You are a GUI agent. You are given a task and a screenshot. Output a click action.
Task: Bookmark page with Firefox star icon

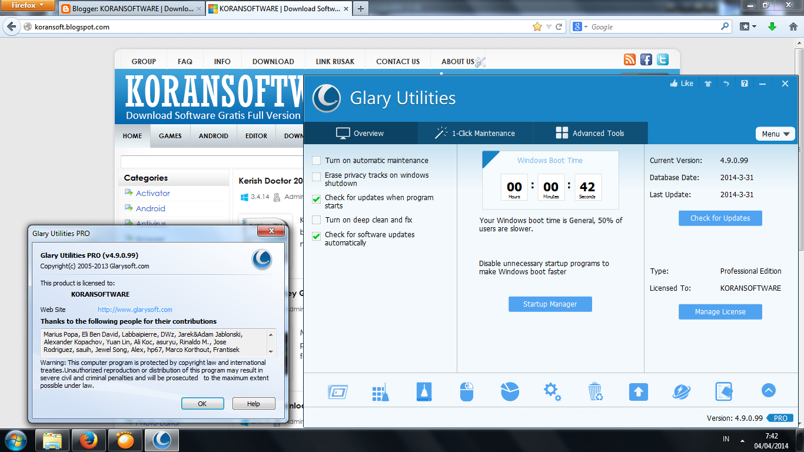coord(537,26)
